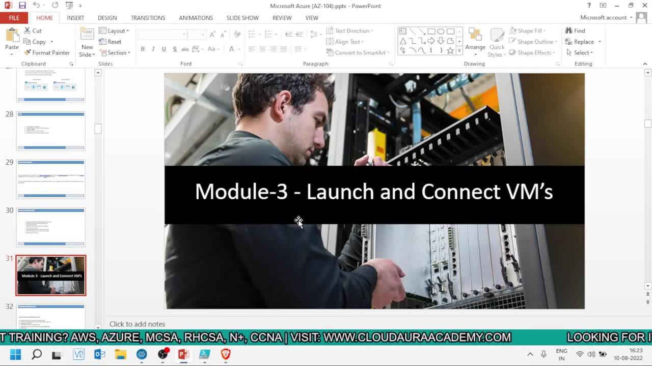Image resolution: width=652 pixels, height=366 pixels.
Task: Open Microsoft account dropdown
Action: point(606,17)
